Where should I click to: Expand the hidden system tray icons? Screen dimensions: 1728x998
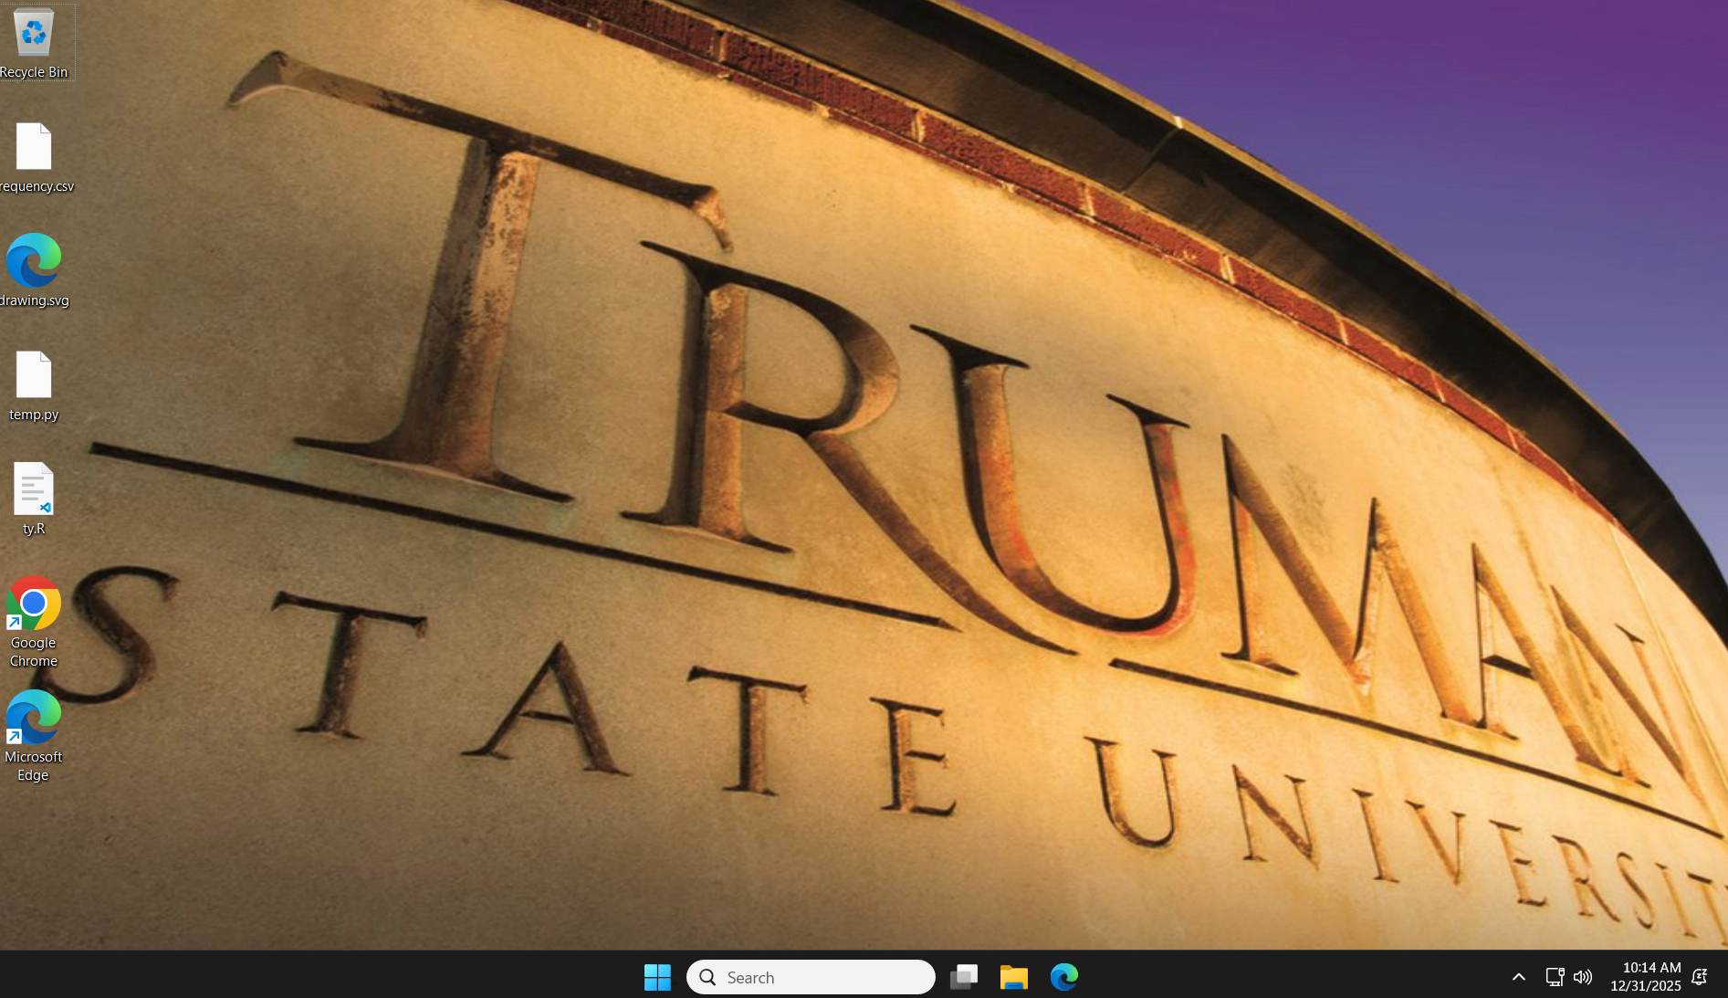[1518, 977]
